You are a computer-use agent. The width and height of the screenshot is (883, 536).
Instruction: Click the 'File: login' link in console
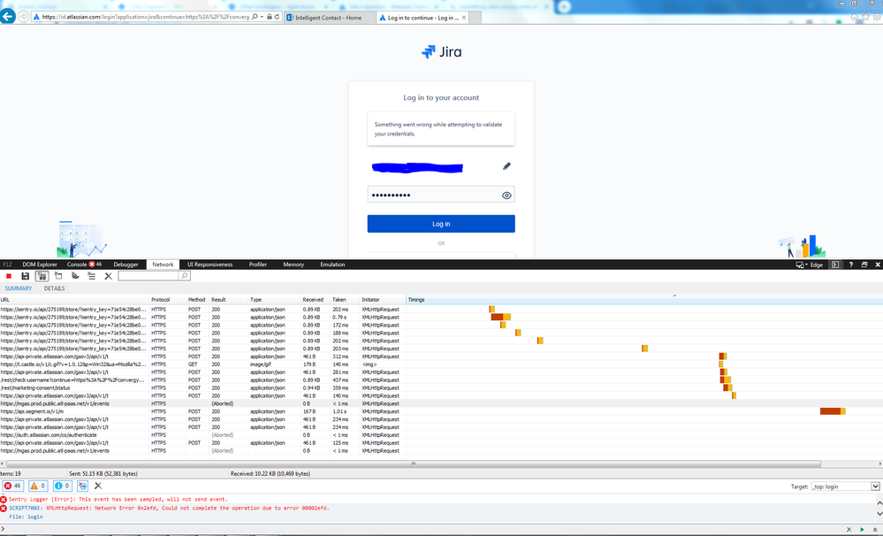pyautogui.click(x=26, y=517)
